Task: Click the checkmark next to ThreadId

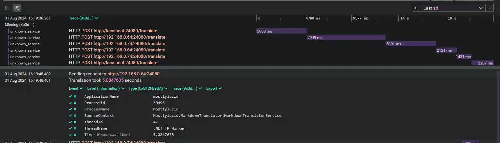Action: (x=71, y=122)
